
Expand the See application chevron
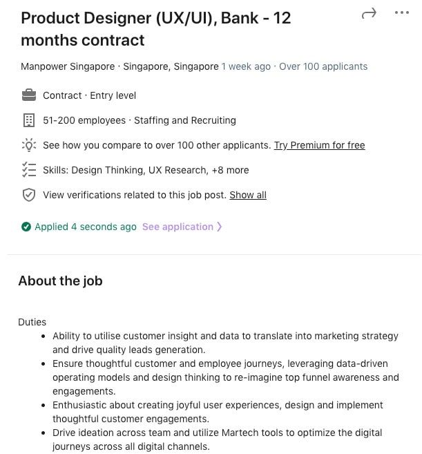pos(220,227)
